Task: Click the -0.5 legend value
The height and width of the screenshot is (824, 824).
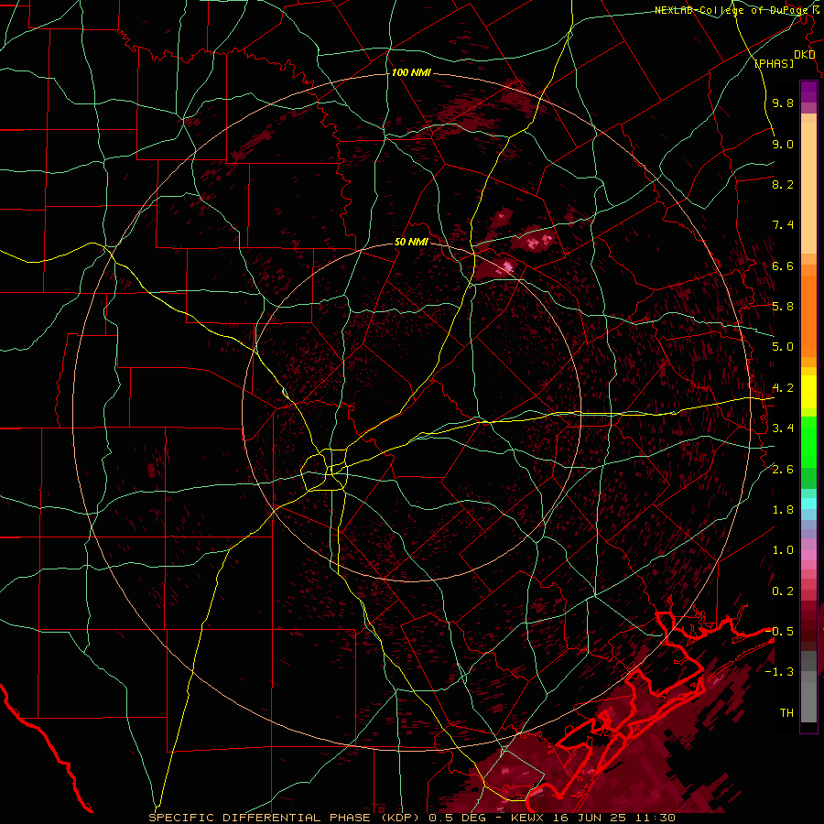Action: pos(779,632)
